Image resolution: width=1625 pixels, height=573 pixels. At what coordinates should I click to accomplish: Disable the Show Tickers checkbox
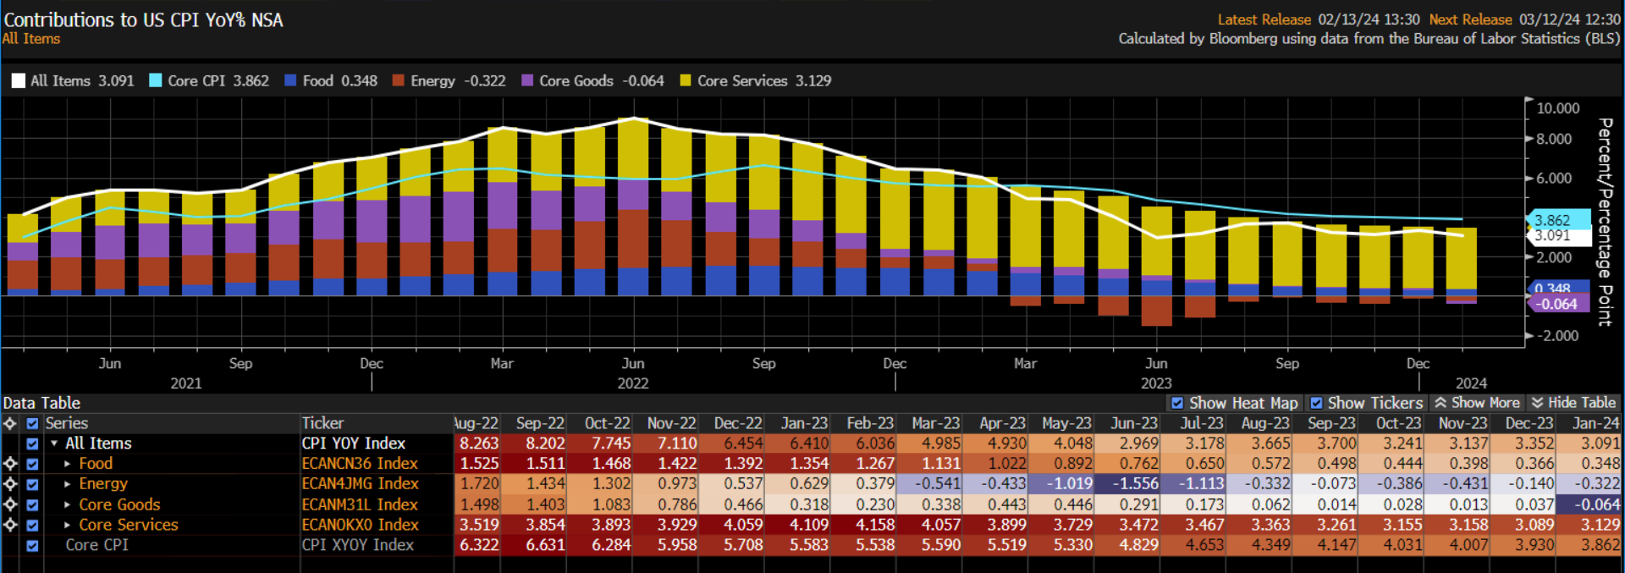(x=1316, y=403)
